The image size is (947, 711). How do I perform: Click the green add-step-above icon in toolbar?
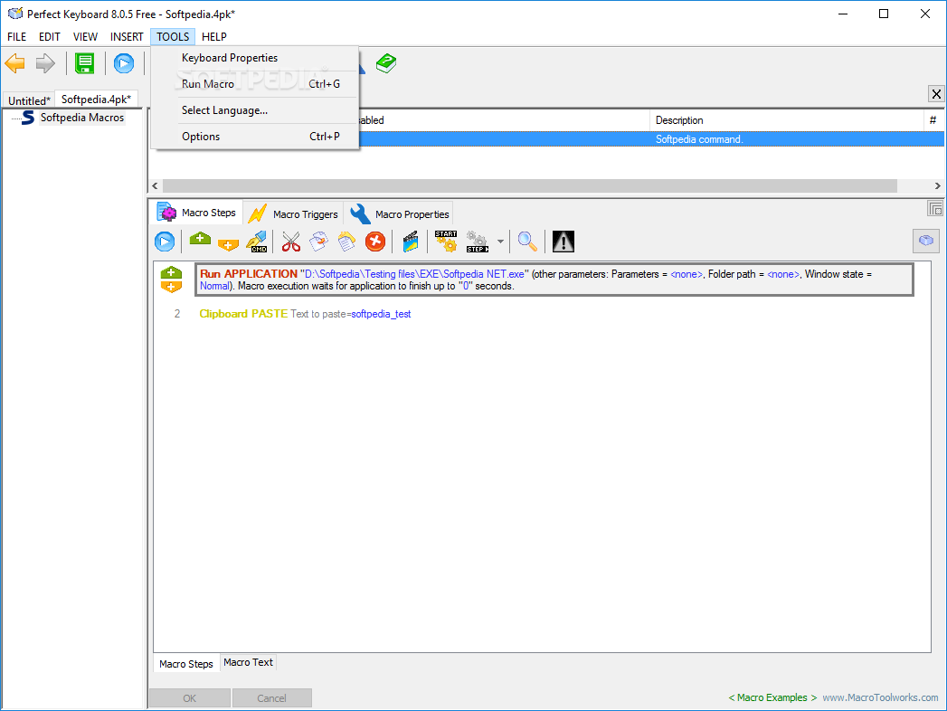click(x=200, y=239)
